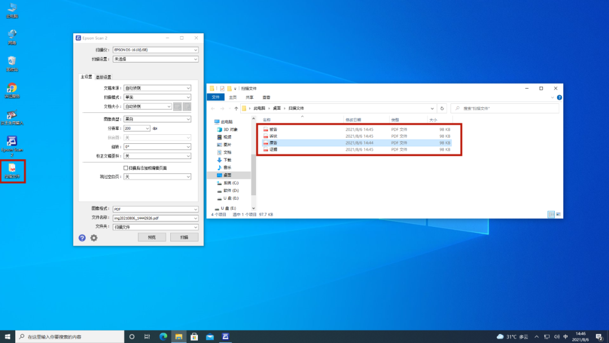Select 证据 PDF file
This screenshot has width=609, height=343.
pyautogui.click(x=356, y=149)
